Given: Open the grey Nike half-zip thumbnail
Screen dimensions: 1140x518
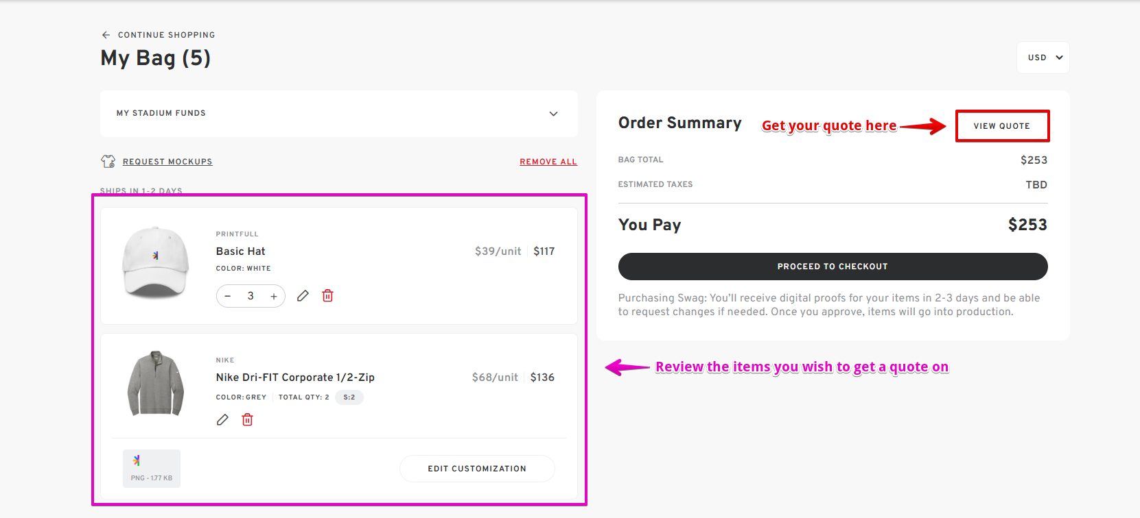Looking at the screenshot, I should (x=156, y=384).
